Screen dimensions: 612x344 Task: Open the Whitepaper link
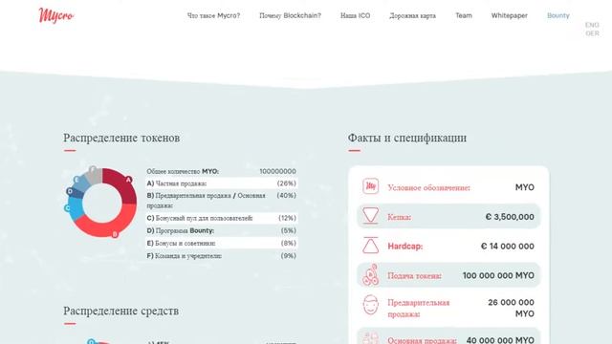tap(510, 15)
